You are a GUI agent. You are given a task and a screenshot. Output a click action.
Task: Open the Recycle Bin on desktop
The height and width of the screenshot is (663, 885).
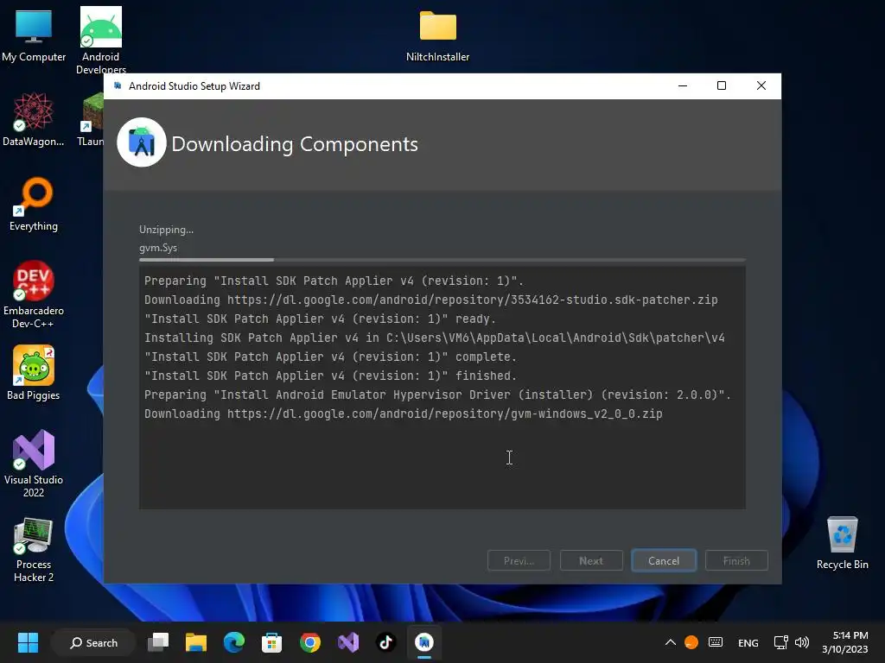pyautogui.click(x=842, y=543)
